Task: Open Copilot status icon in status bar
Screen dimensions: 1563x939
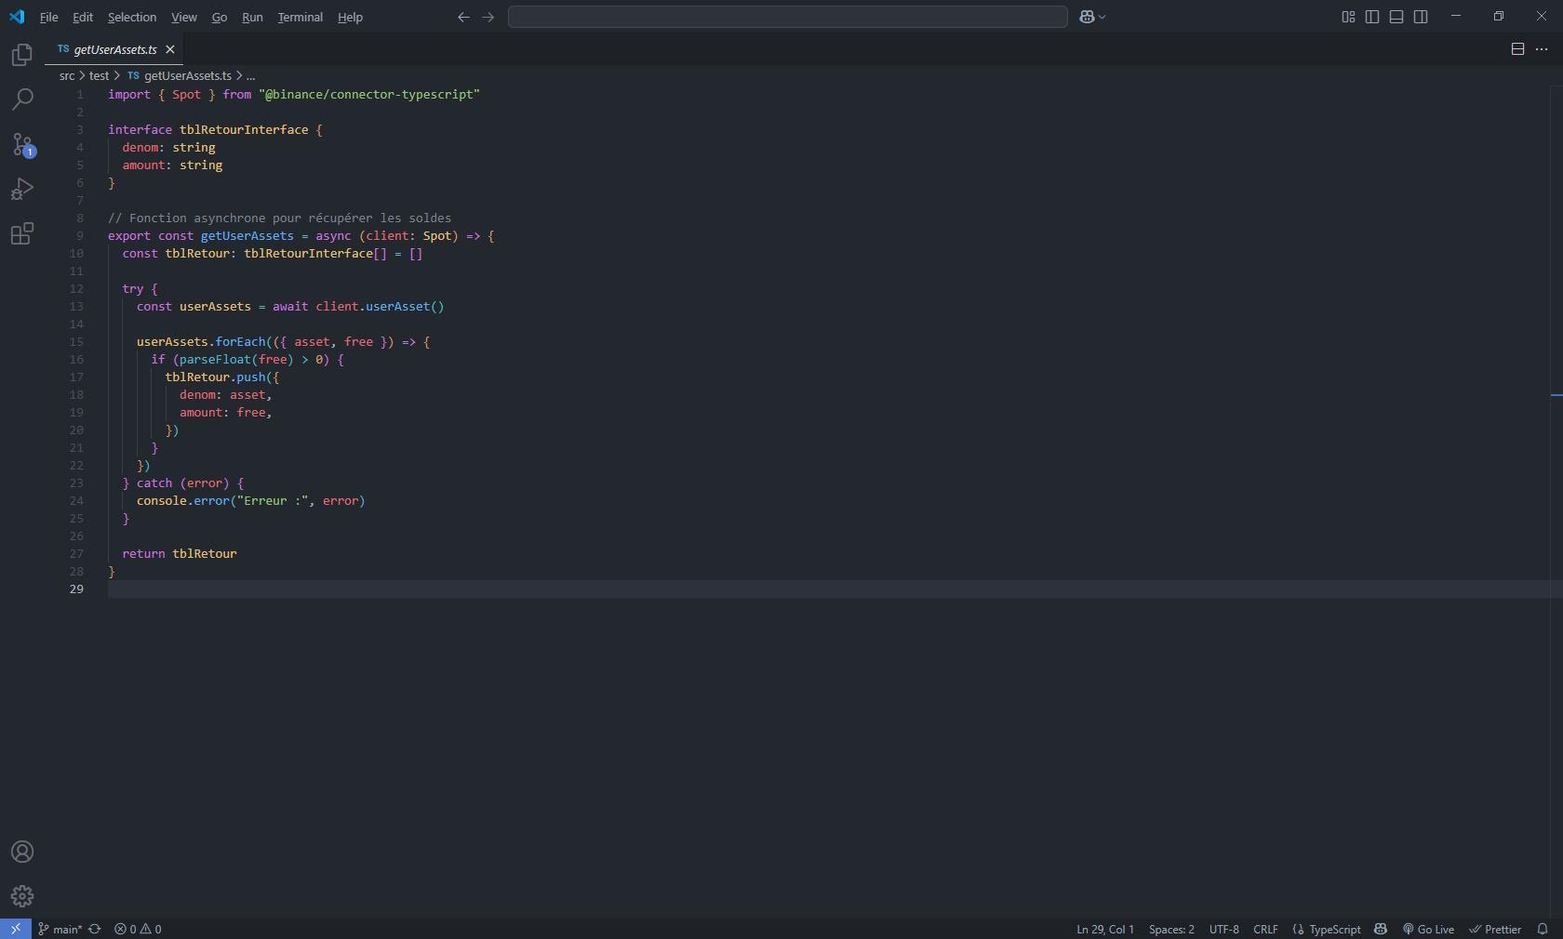Action: [1381, 929]
